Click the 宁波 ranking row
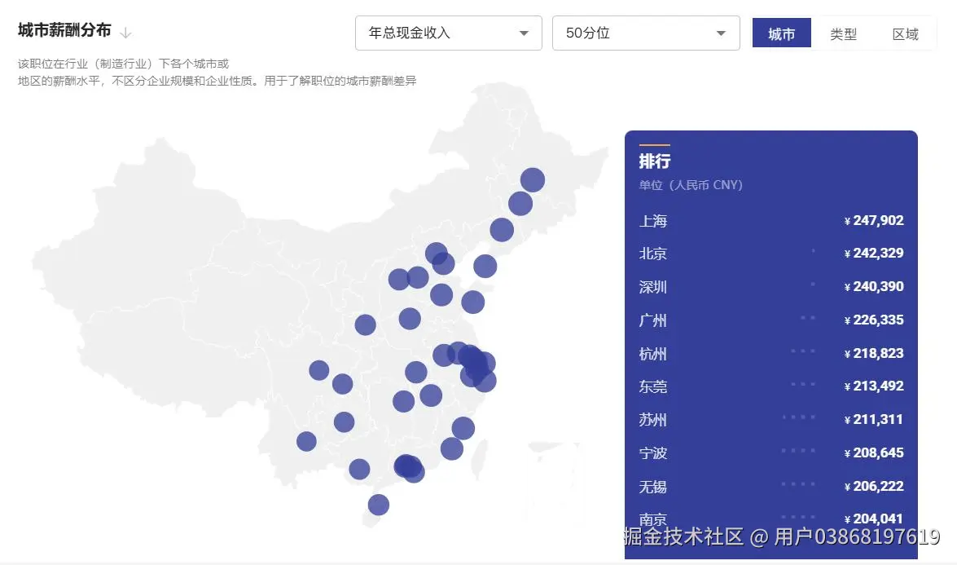This screenshot has height=565, width=957. 770,452
